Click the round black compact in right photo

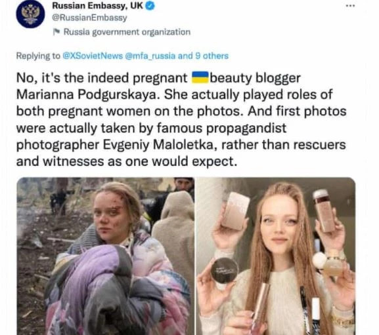(225, 271)
